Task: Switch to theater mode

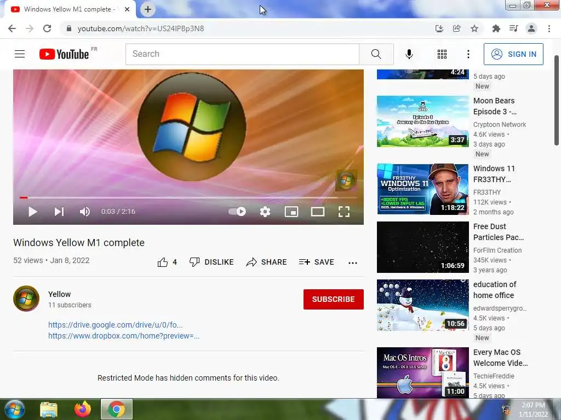Action: tap(317, 212)
